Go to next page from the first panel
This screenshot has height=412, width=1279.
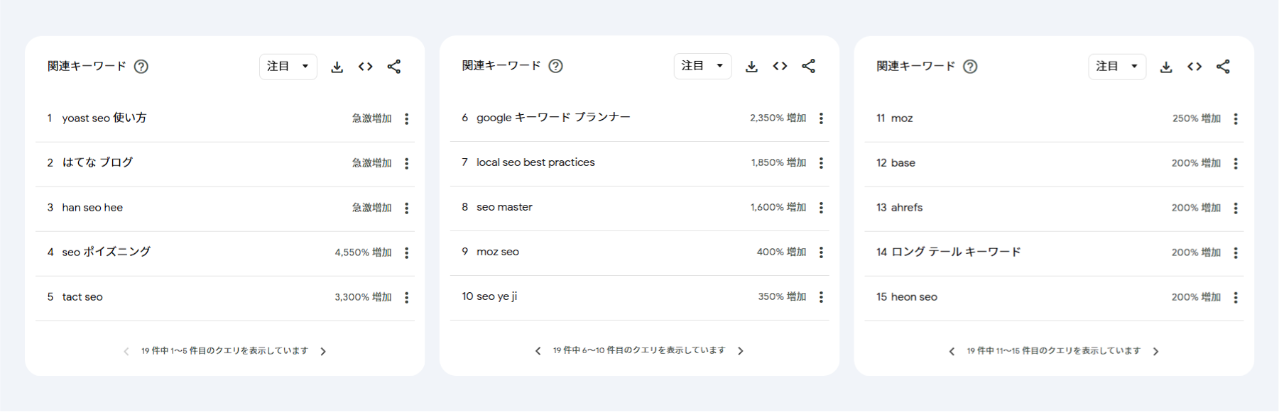tap(325, 350)
